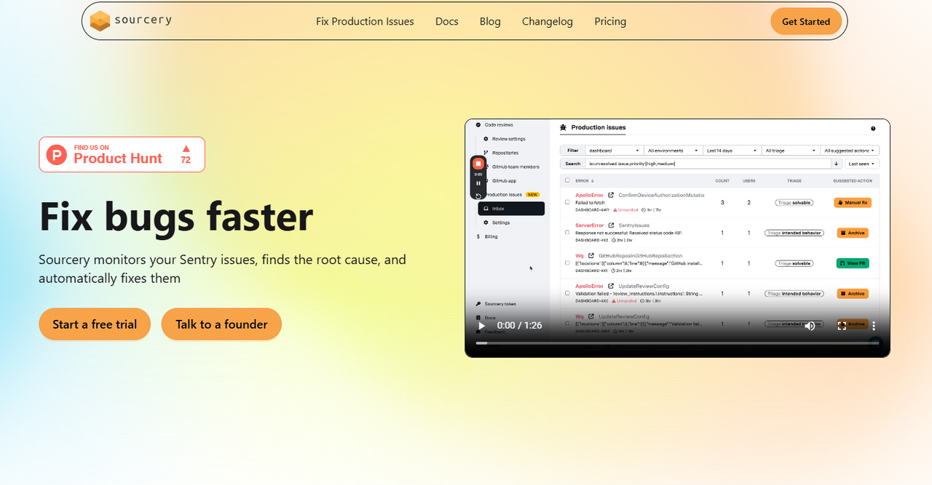Open the Pricing page
Screen dimensions: 932x485
(x=610, y=21)
